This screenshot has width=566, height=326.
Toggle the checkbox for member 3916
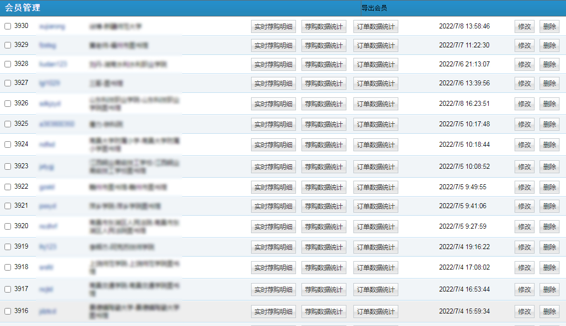click(7, 312)
